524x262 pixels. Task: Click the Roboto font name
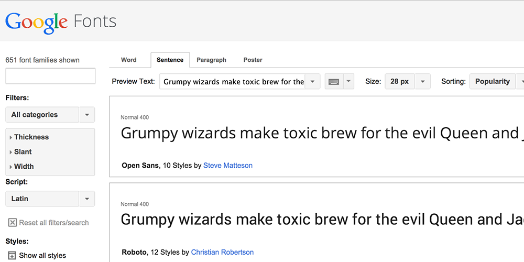(x=134, y=253)
